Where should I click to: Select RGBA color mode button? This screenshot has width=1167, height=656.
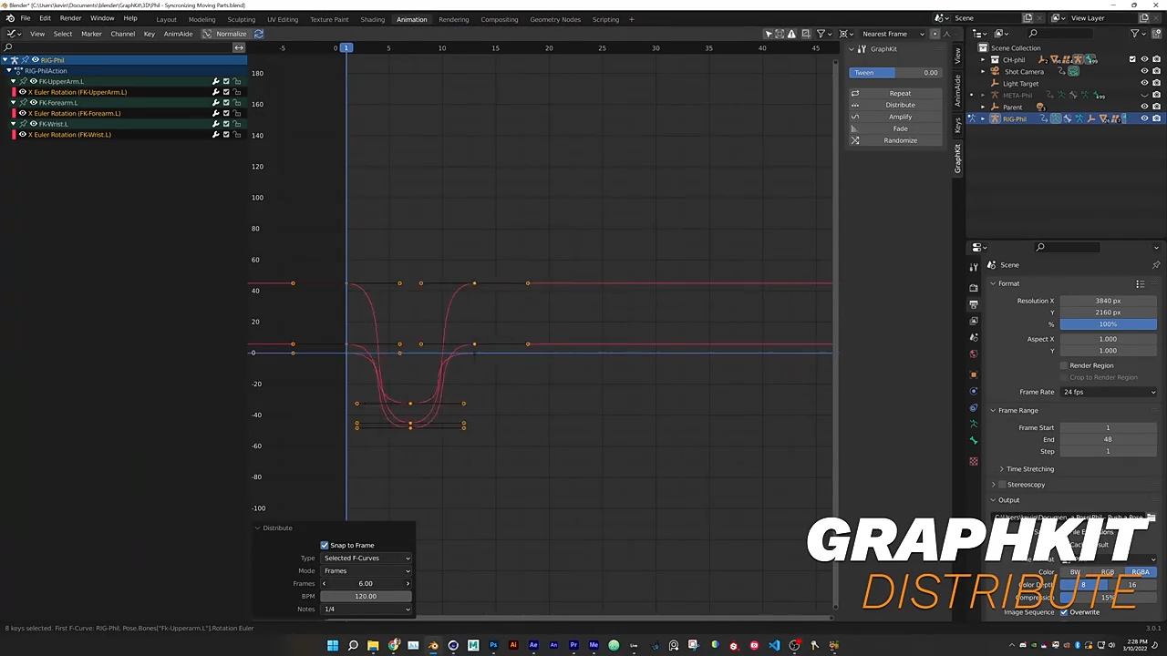(x=1141, y=572)
